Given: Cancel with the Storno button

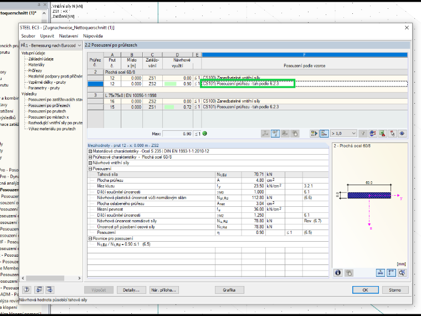Looking at the screenshot, I should click(x=394, y=290).
